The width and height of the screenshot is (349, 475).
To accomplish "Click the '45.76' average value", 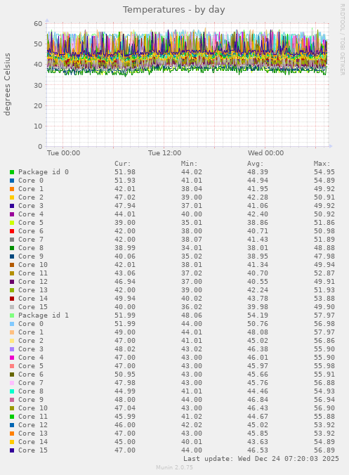I will pyautogui.click(x=257, y=383).
